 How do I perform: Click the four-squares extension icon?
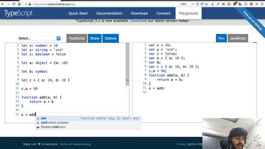coord(240,4)
